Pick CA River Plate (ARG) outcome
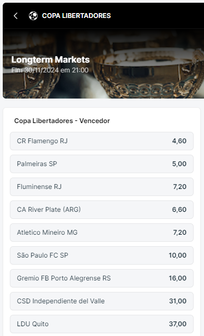Viewport: 204px width, 336px height. pyautogui.click(x=101, y=210)
